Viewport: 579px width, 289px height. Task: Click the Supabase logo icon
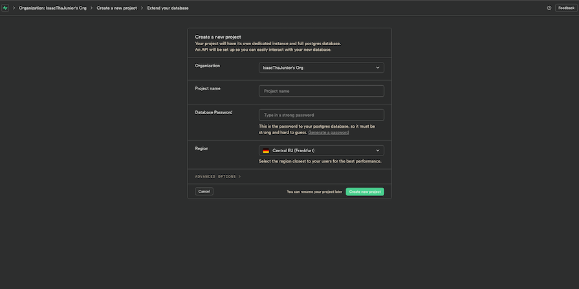(x=6, y=8)
